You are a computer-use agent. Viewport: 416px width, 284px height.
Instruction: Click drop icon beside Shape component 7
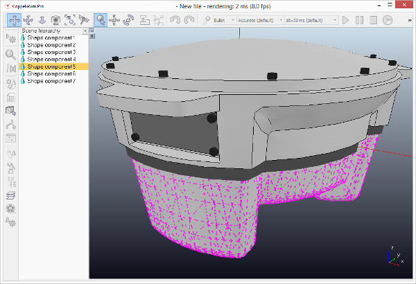pyautogui.click(x=23, y=81)
